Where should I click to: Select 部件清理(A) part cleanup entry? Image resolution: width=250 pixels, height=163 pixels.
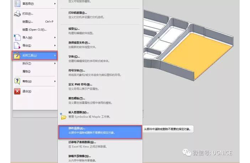click(x=100, y=131)
